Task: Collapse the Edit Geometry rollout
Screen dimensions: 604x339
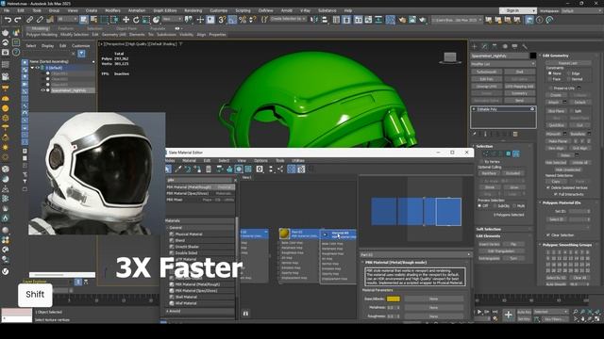Action: 556,56
